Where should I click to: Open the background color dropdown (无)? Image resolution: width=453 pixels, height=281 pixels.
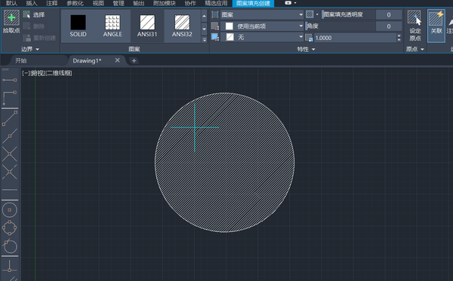[x=262, y=37]
